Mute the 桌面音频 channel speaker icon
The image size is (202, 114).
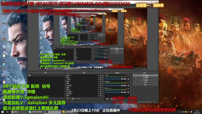pyautogui.click(x=125, y=86)
